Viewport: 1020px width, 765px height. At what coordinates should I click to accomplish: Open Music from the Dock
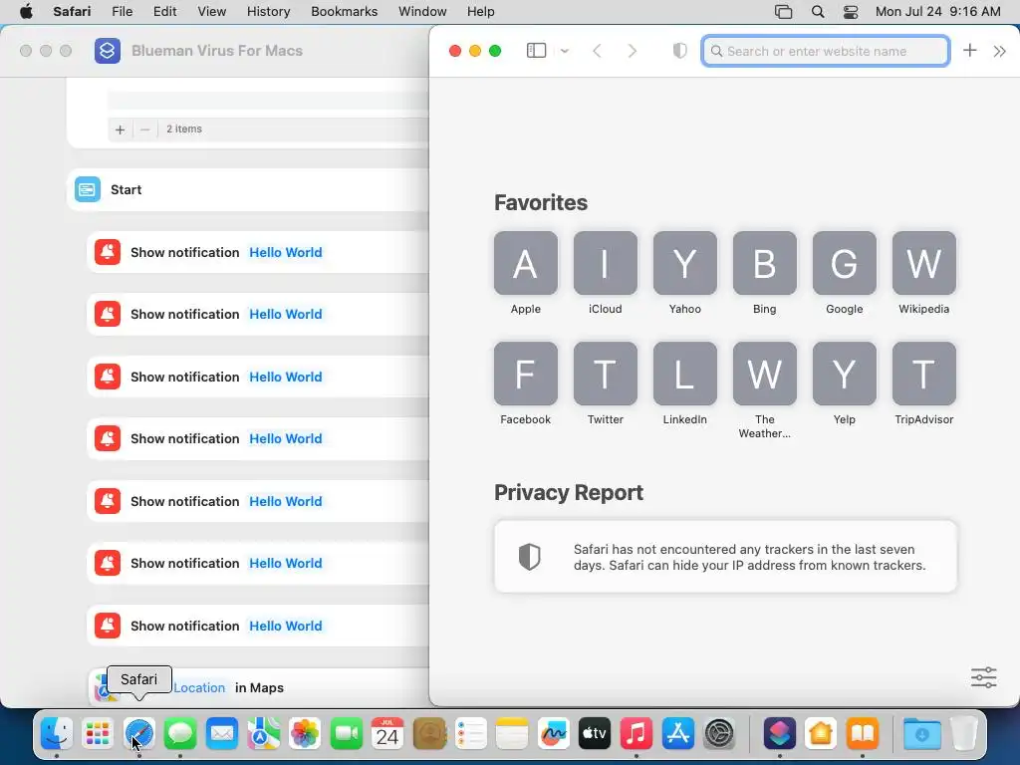tap(637, 734)
